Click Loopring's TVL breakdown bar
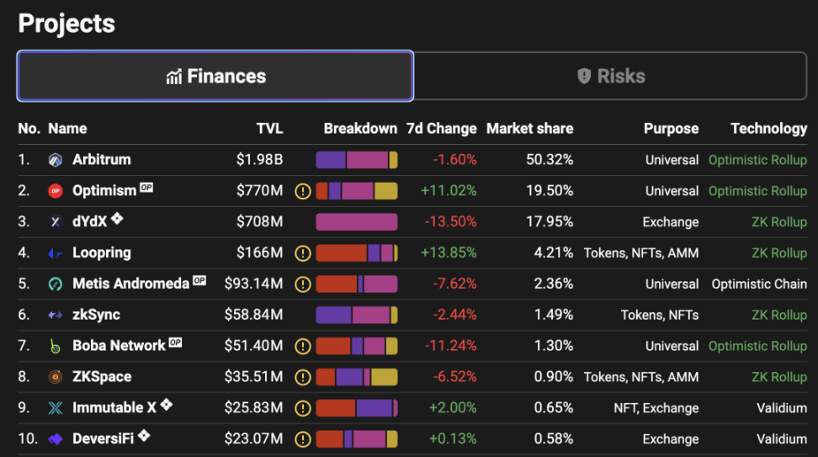The image size is (818, 457). click(x=357, y=253)
